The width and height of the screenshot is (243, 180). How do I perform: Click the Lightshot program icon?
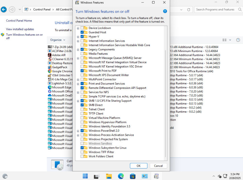49,83
